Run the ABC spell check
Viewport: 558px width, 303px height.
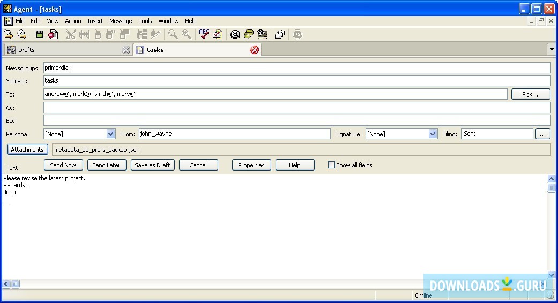point(204,34)
